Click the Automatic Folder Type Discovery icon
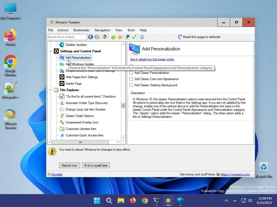 click(62, 103)
